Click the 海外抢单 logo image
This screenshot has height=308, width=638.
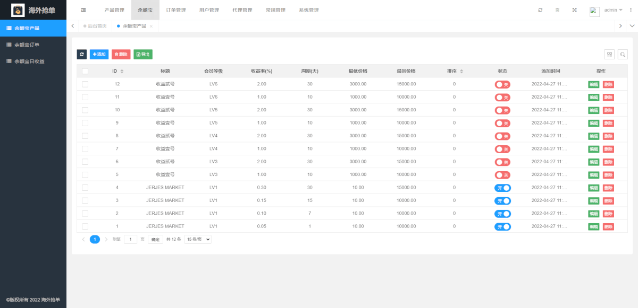click(x=18, y=10)
